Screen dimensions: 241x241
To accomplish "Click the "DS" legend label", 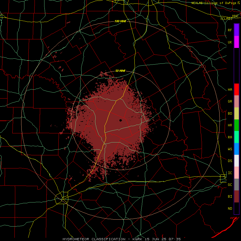I will pos(230,161).
